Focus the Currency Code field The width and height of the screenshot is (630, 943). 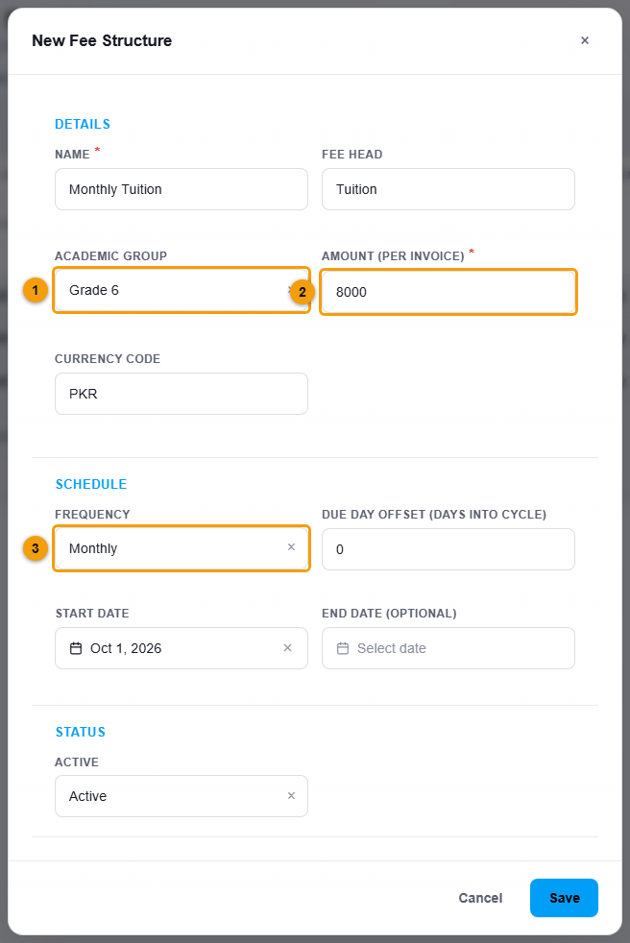[x=182, y=394]
